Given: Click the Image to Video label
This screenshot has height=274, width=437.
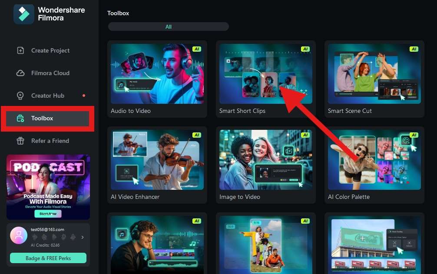Looking at the screenshot, I should coord(240,197).
